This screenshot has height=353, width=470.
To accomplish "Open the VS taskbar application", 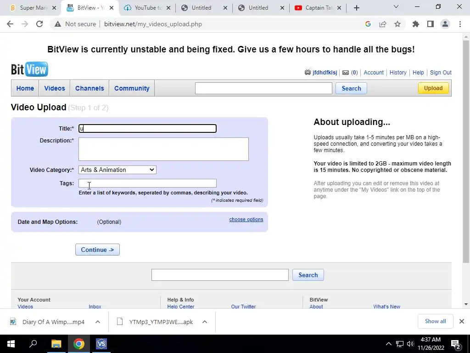I will [101, 344].
